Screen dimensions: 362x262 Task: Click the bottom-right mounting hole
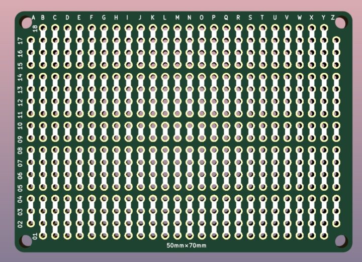click(x=340, y=240)
